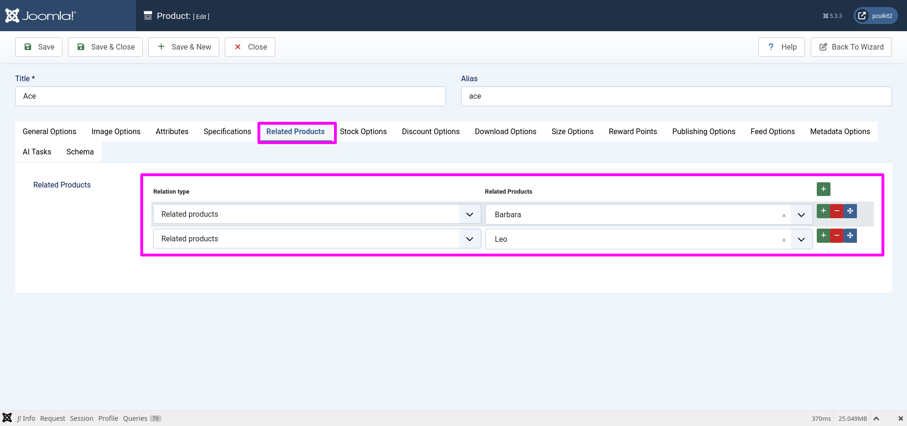Switch to the Stock Options tab
Viewport: 907px width, 426px height.
click(363, 132)
